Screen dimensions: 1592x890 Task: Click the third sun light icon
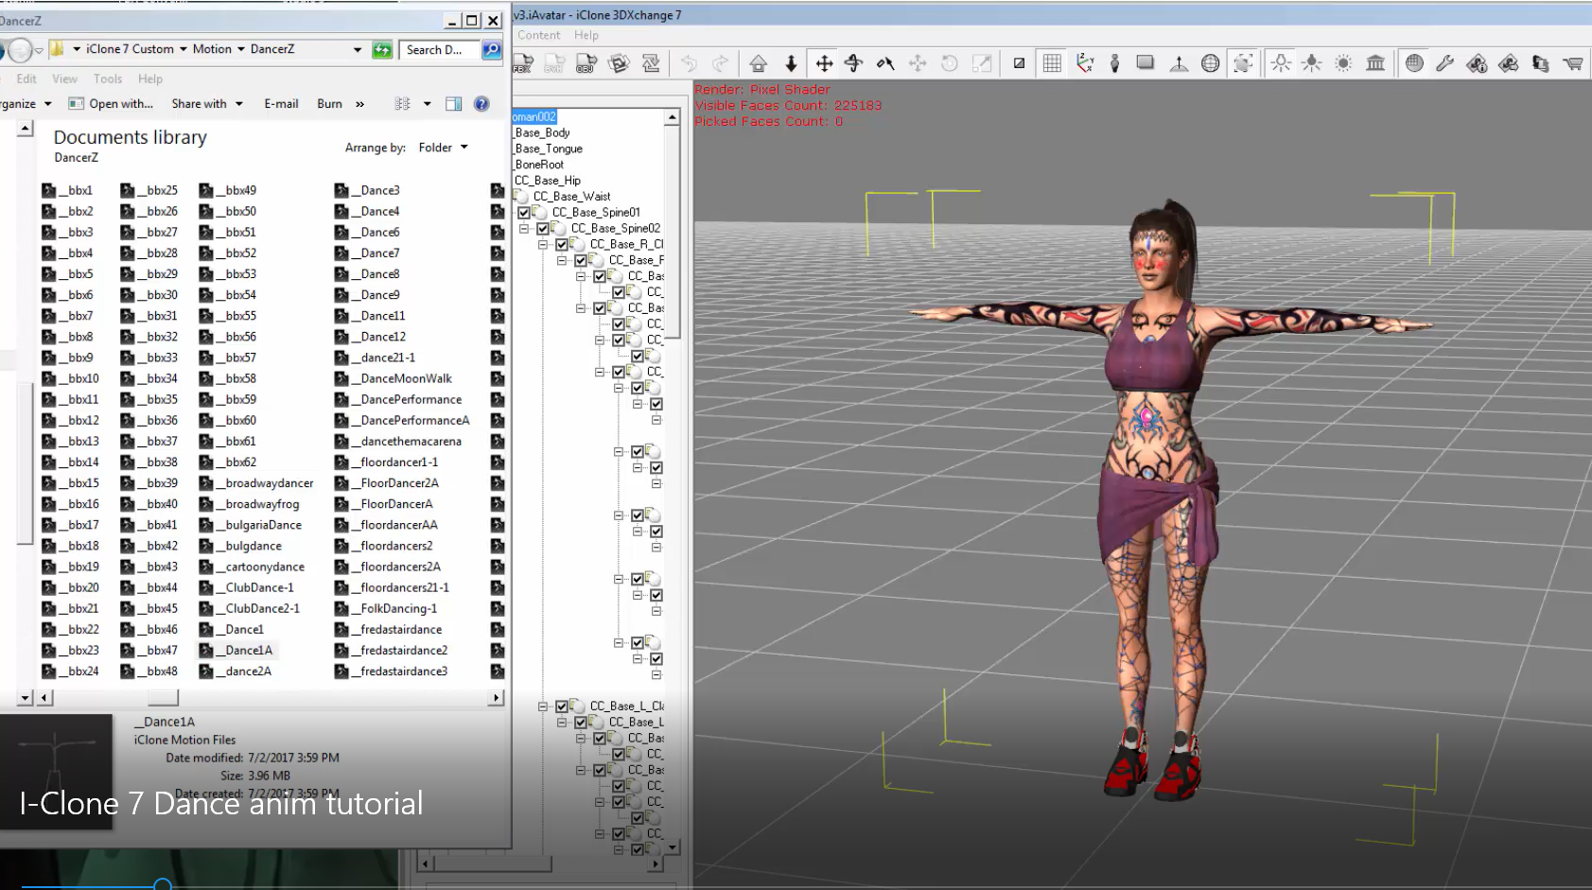point(1343,63)
